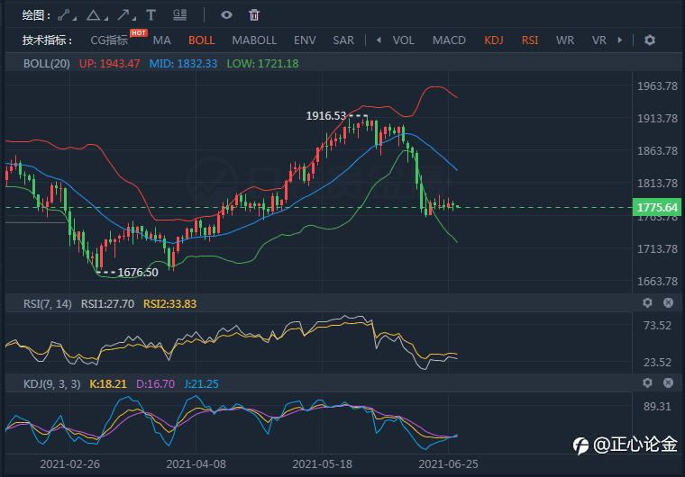Select the arrow drawing tool

[x=123, y=15]
